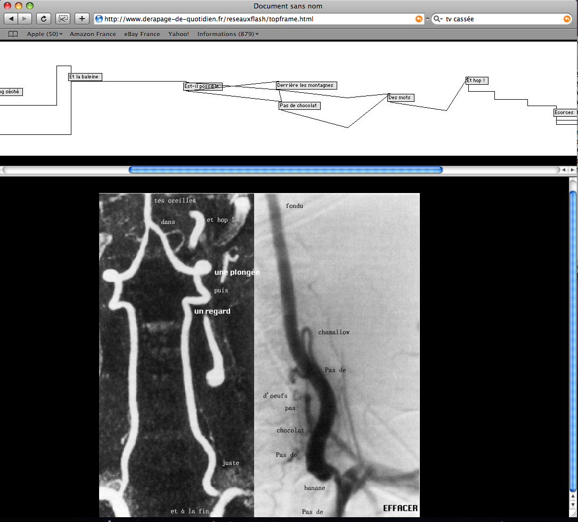Click the blue horizontal scrollbar thumb

coord(286,170)
